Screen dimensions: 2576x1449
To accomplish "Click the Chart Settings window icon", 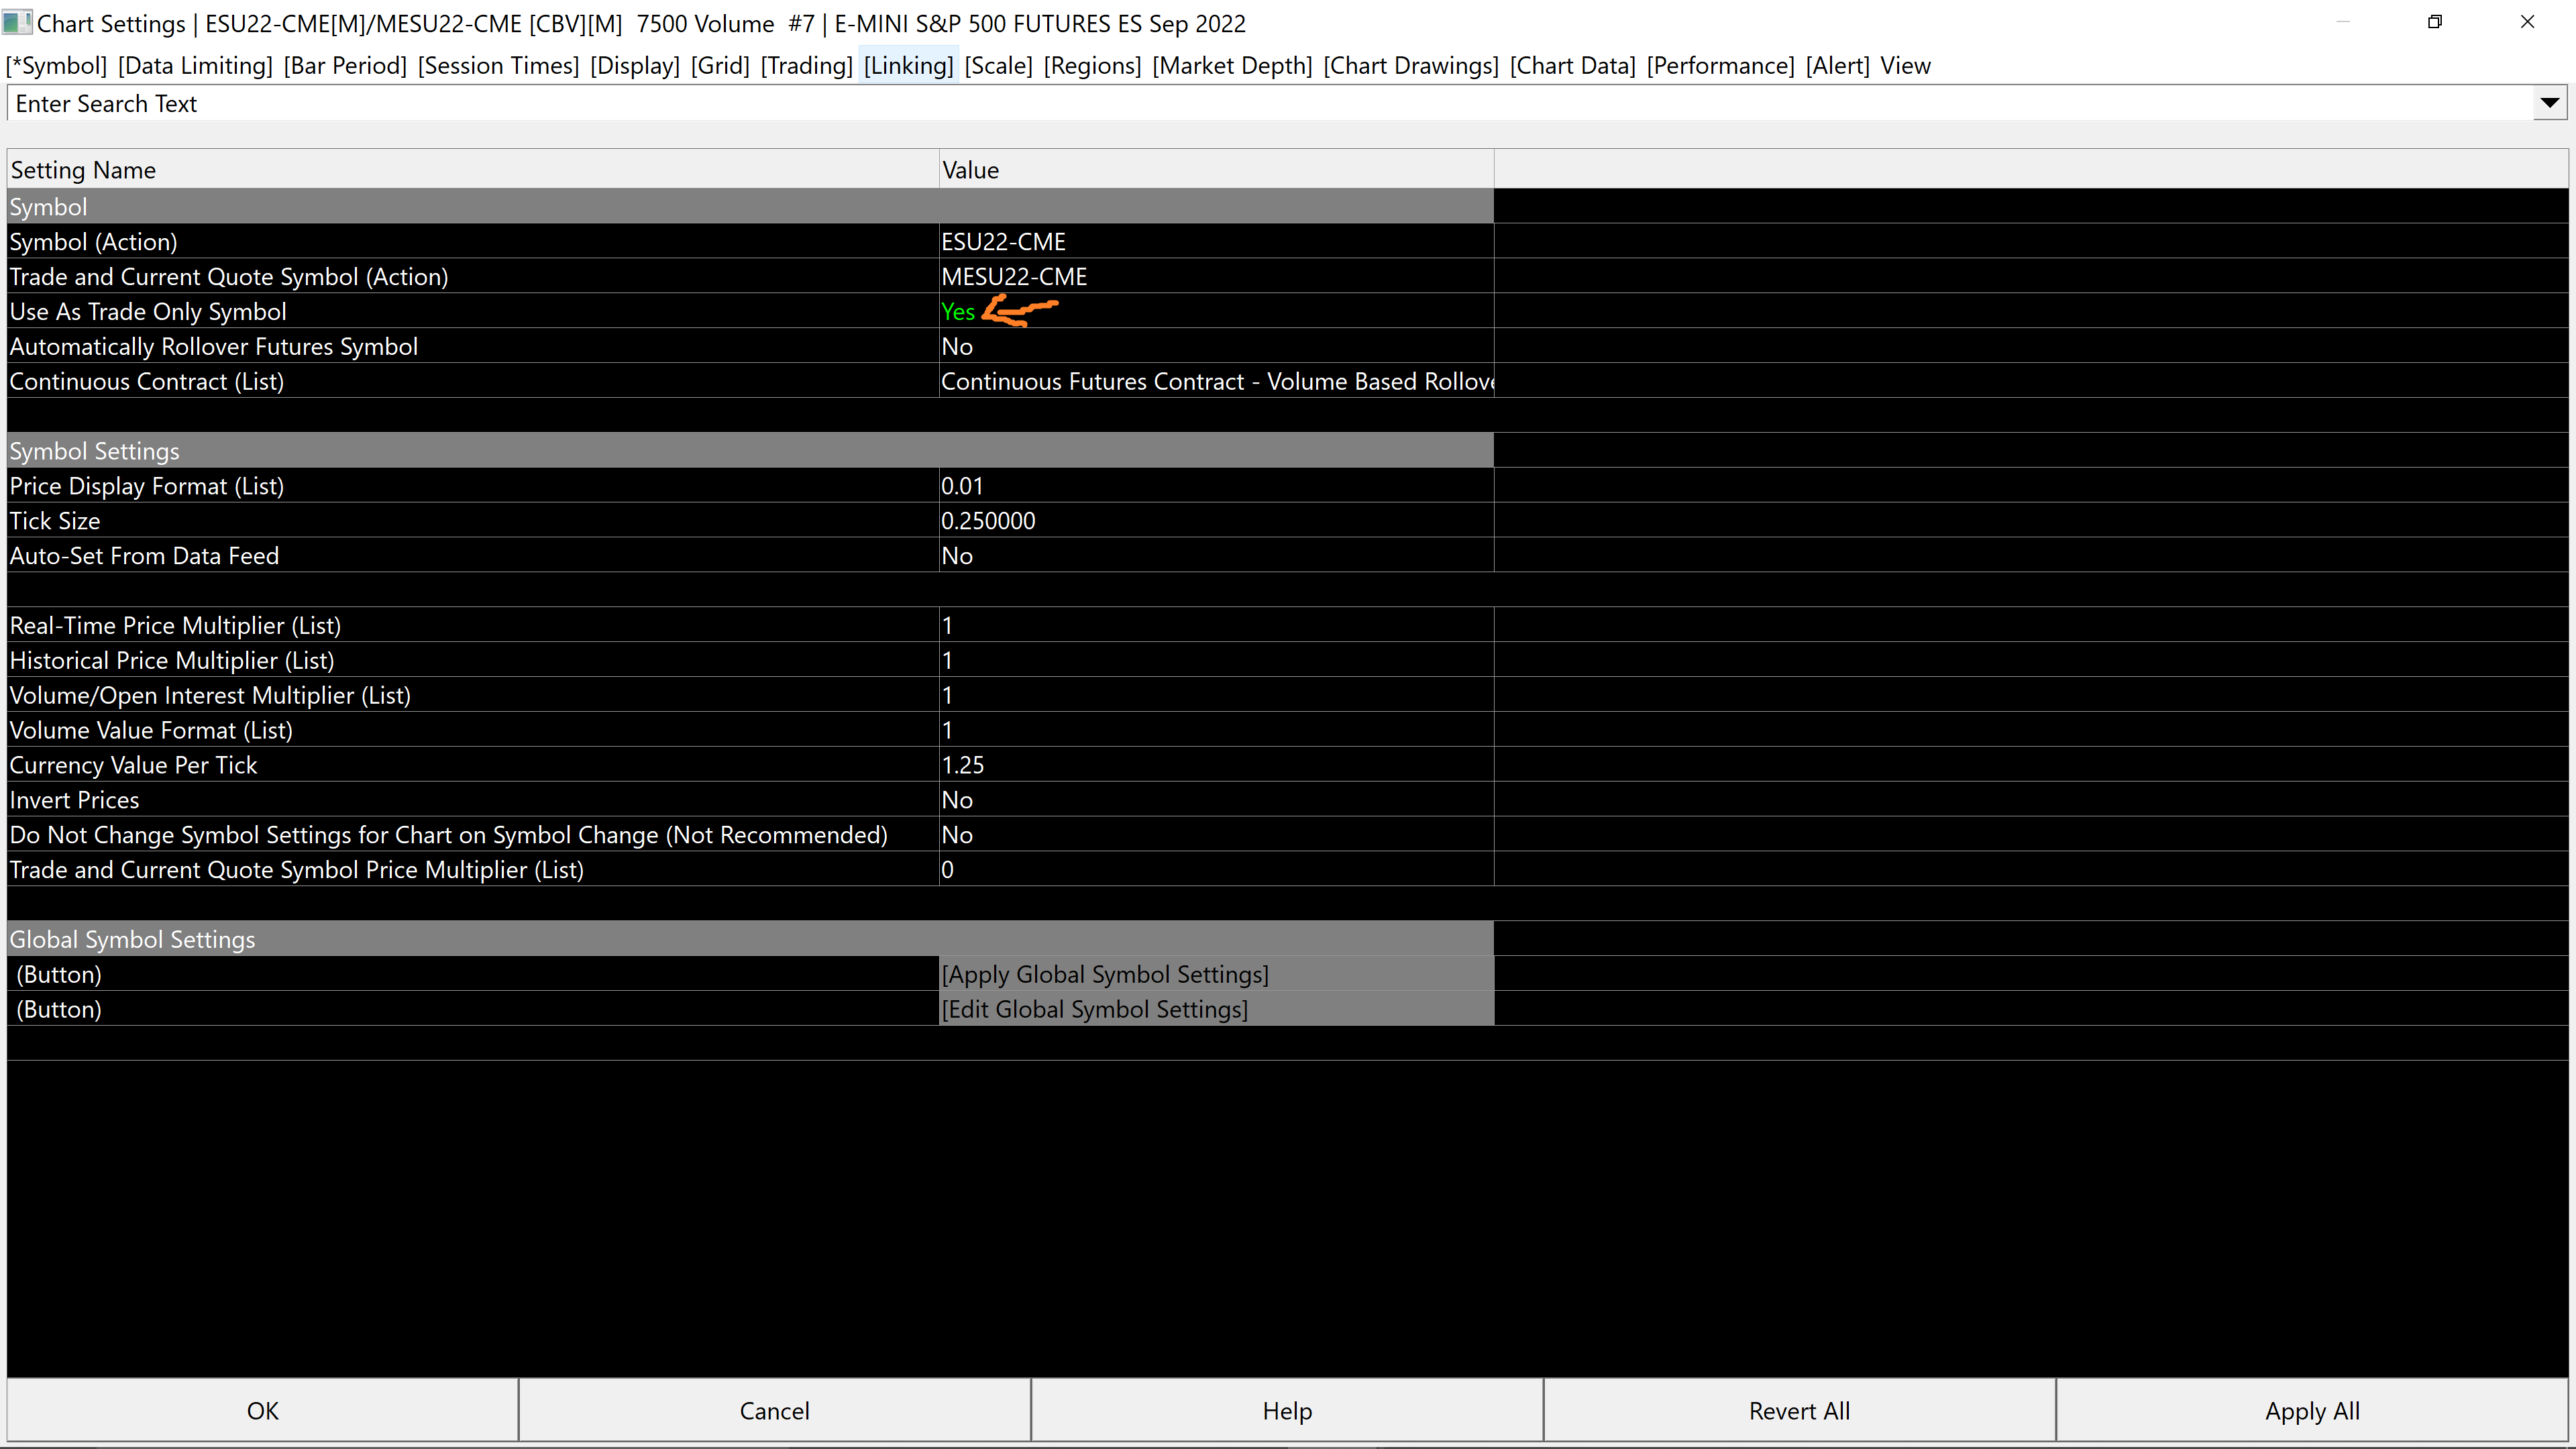I will point(17,22).
